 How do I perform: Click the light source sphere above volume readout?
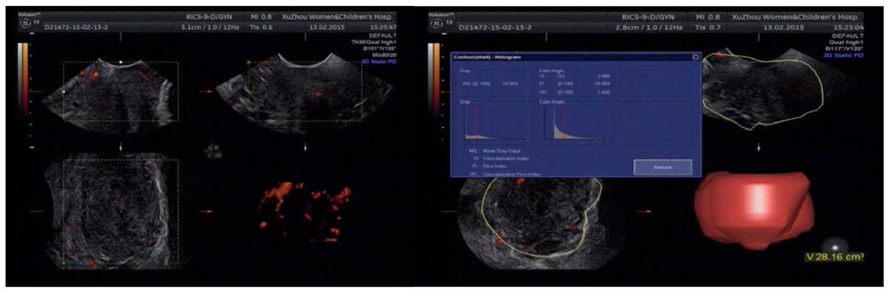point(835,247)
